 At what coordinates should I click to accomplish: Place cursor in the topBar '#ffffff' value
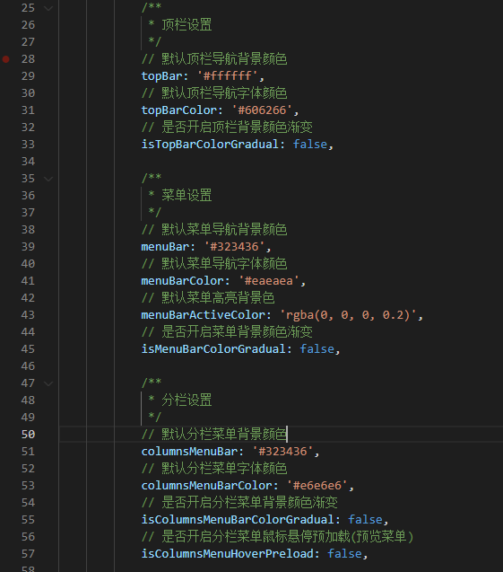227,75
